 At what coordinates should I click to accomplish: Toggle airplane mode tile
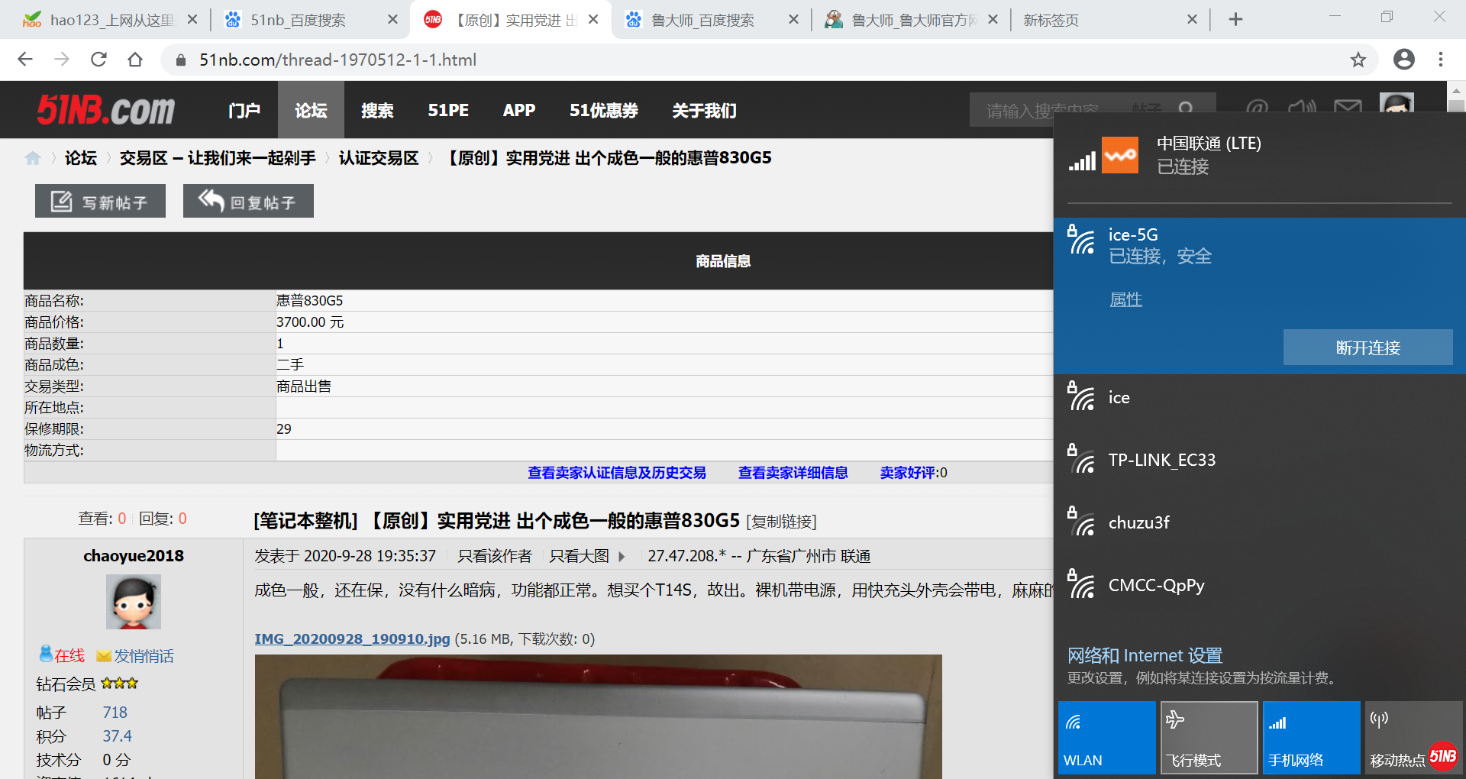click(1209, 738)
